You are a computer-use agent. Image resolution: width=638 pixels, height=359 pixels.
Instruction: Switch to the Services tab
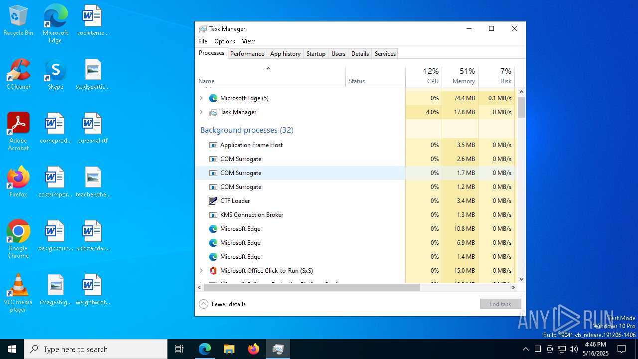tap(385, 53)
